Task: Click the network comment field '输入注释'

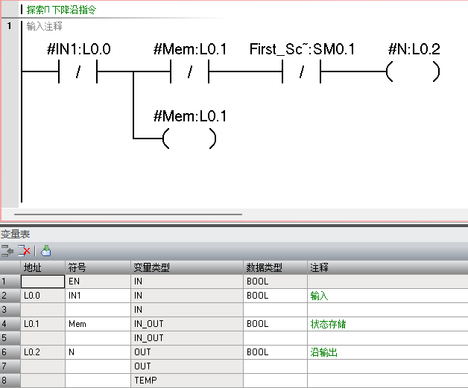Action: [45, 26]
